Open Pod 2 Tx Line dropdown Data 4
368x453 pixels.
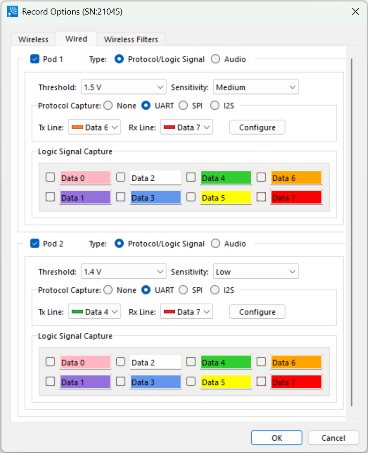[95, 311]
